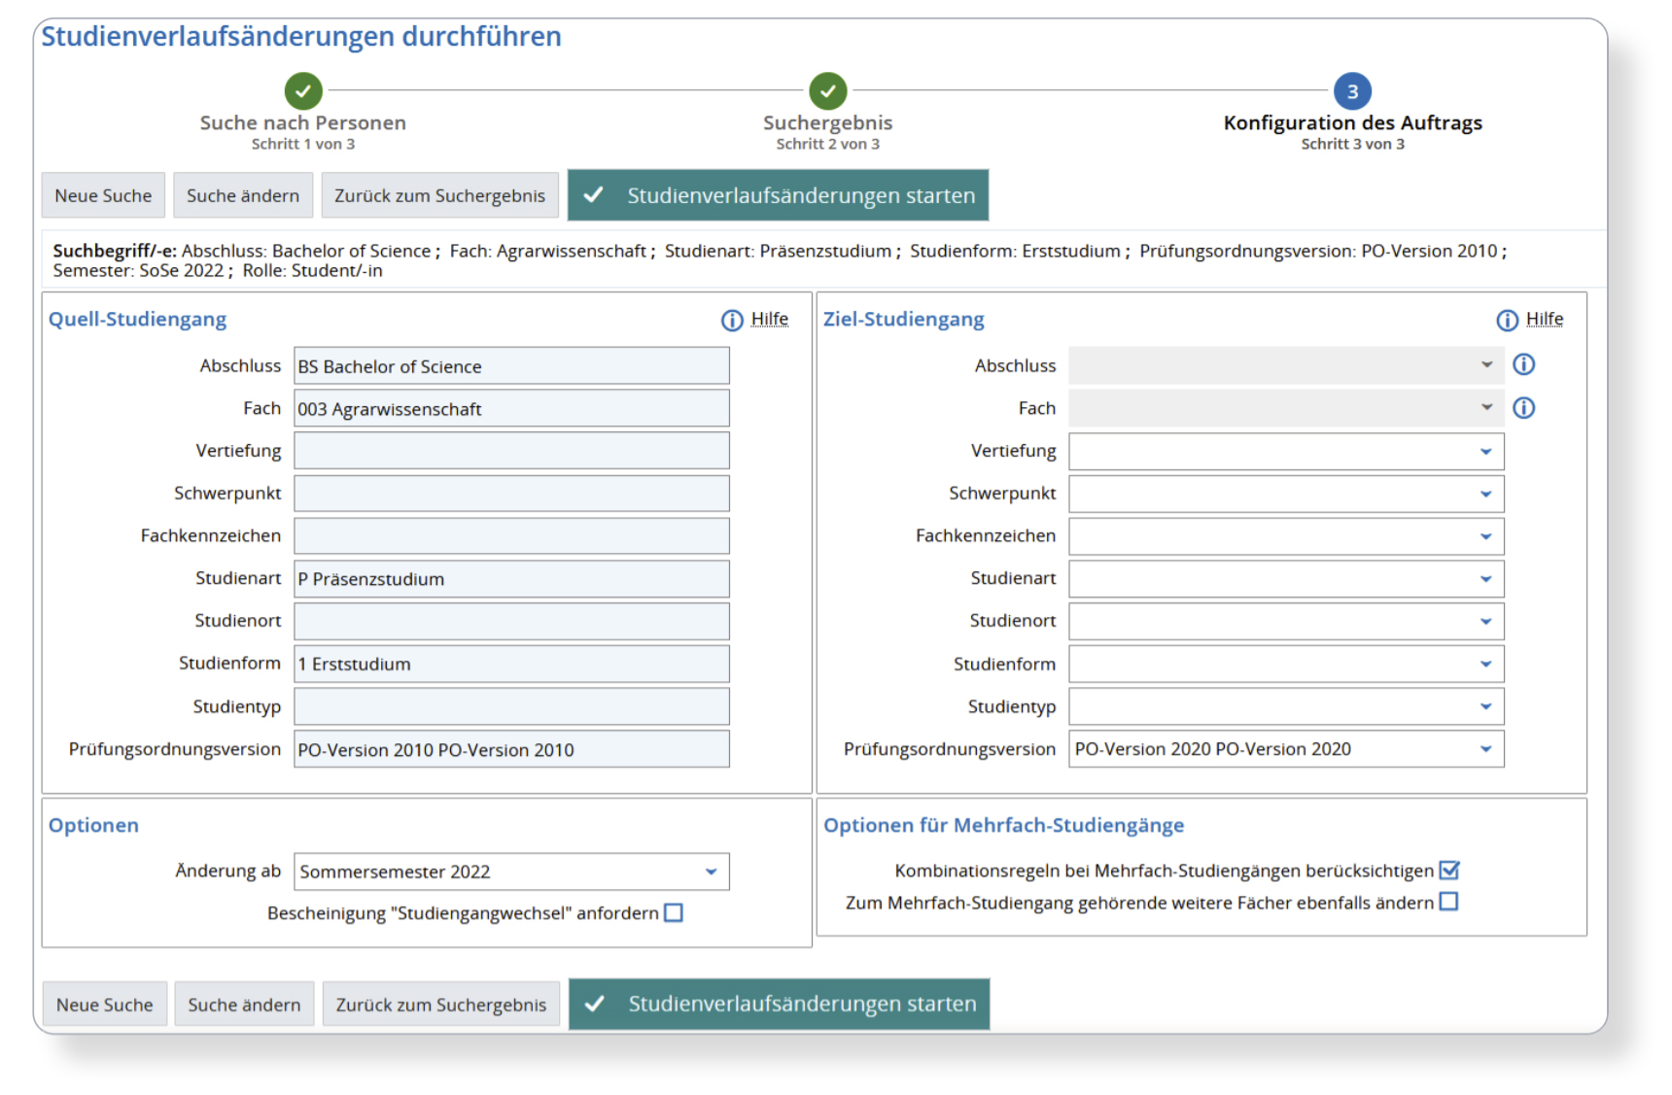Screen dimensions: 1672x1095
Task: Click the Hilfe info icon in Ziel-Studiengang
Action: click(1507, 320)
